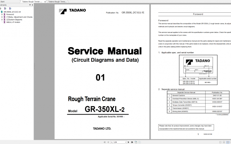Screen dimensions: 231x144
Task: Close the active Tadano Rough Terrain tab
Action: pyautogui.click(x=45, y=2)
